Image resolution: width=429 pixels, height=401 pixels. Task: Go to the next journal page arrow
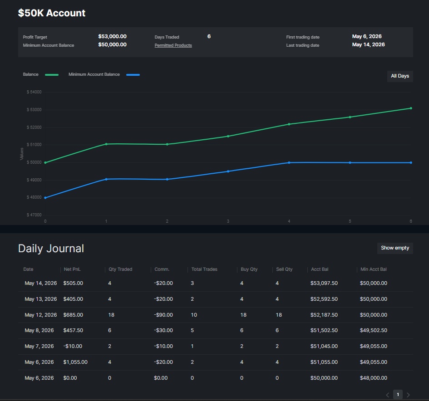408,395
